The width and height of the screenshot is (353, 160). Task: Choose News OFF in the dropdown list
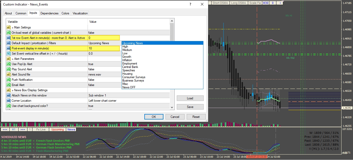coord(129,87)
